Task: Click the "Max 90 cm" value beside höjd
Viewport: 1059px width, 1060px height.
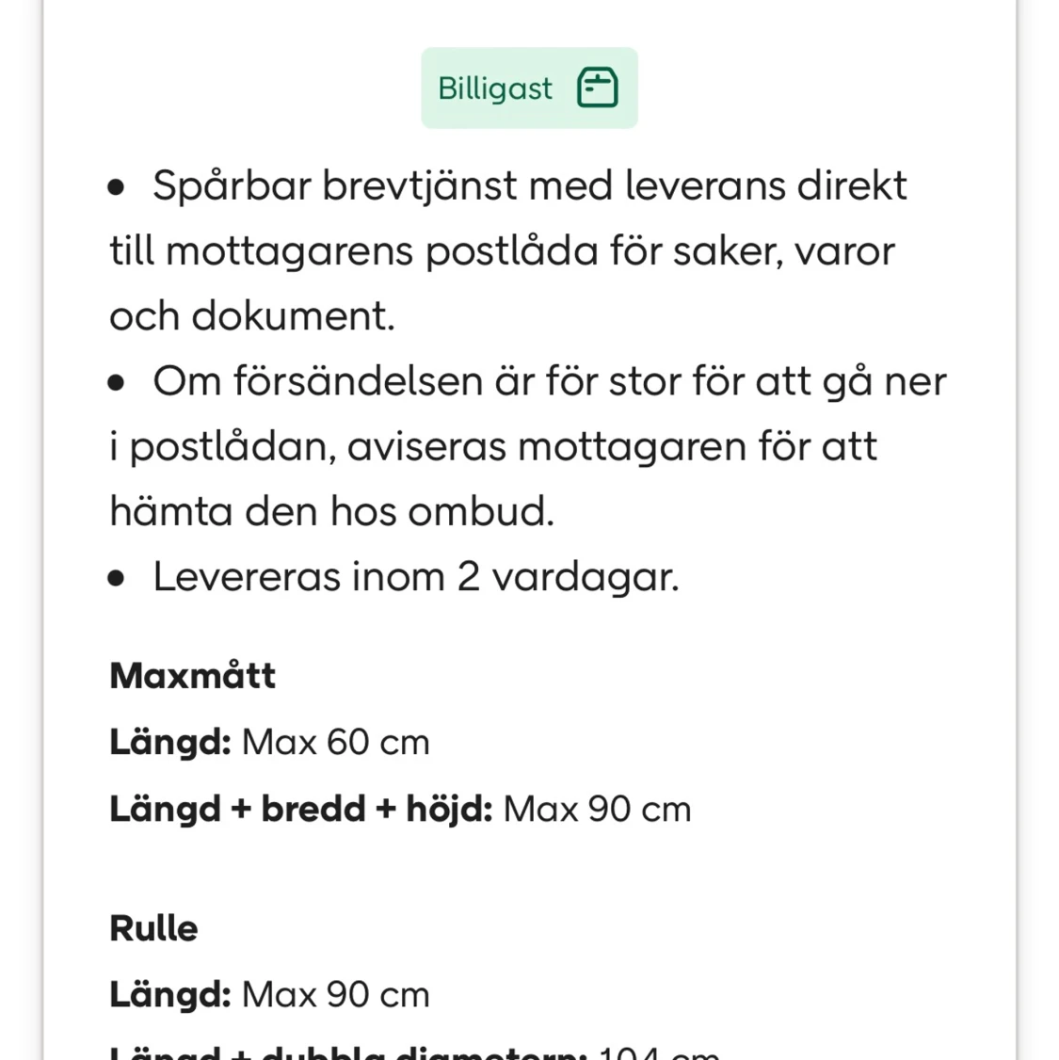Action: pos(598,810)
